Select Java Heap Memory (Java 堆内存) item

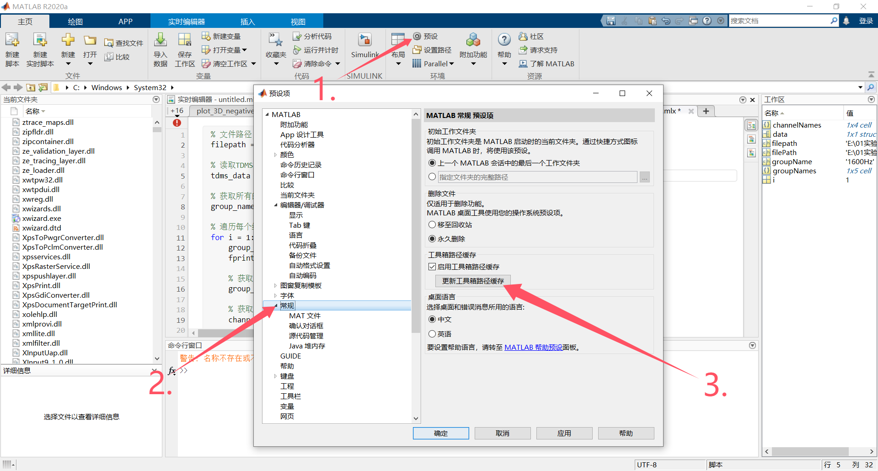307,346
